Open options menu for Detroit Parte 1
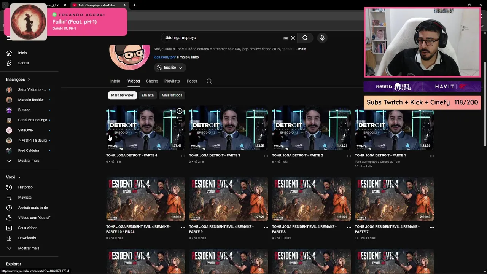 point(432,156)
